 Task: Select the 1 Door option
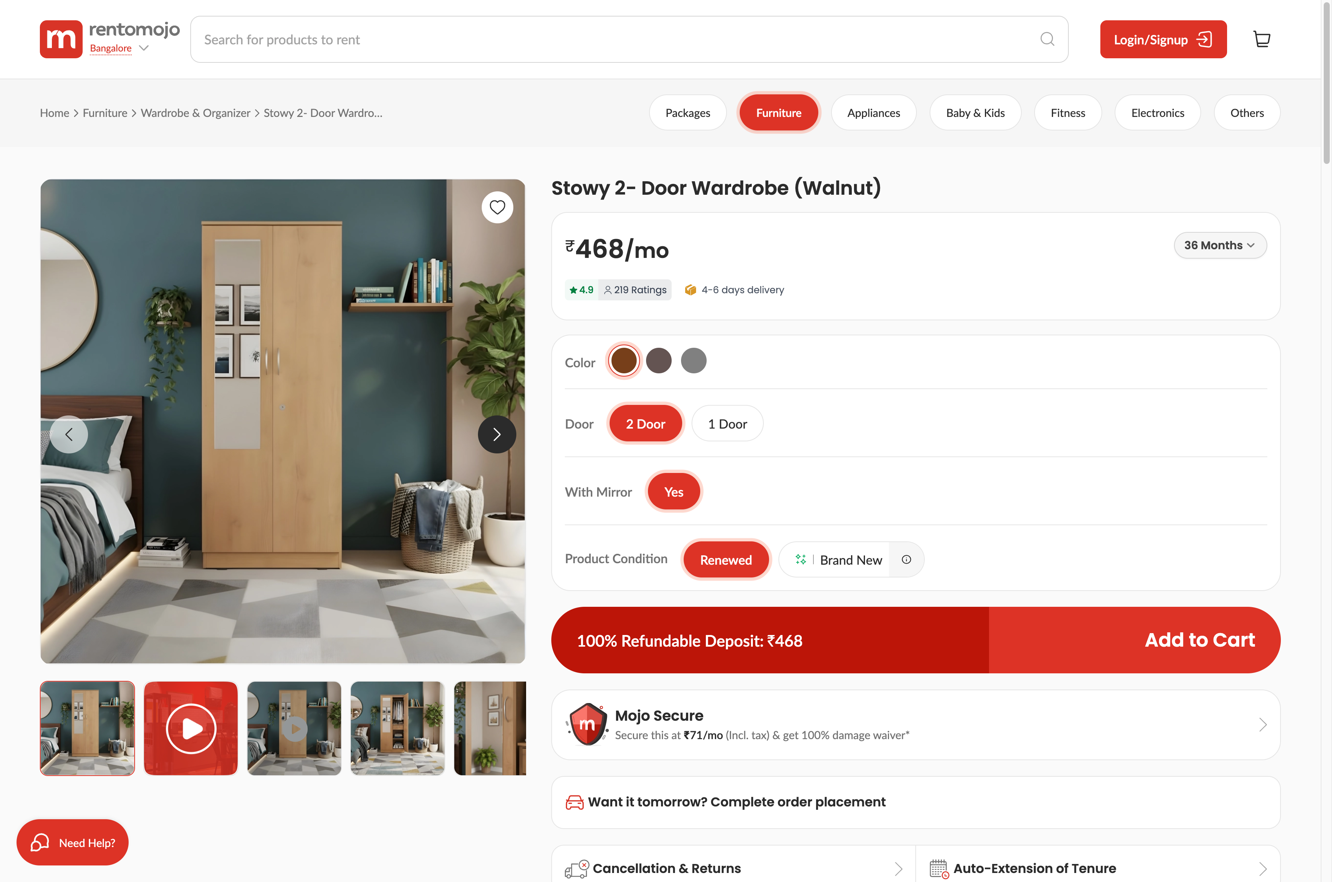[727, 423]
